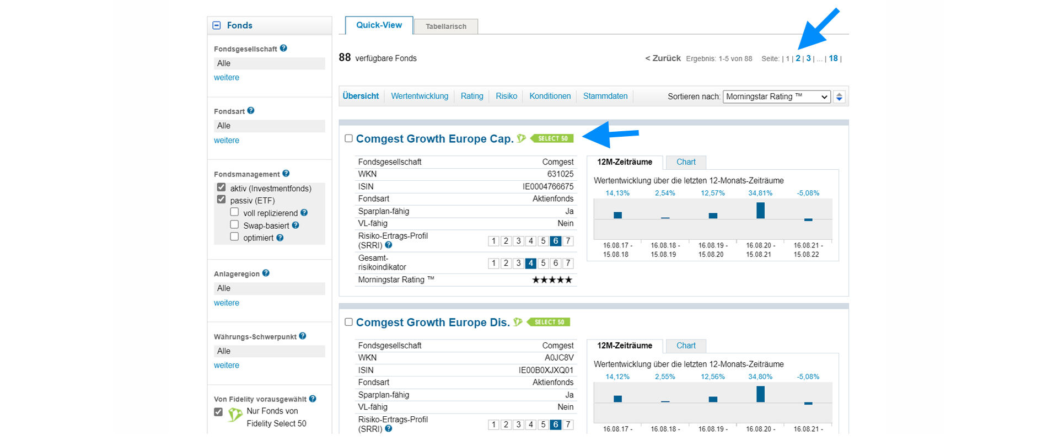Open Sortieren nach Morningstar Rating dropdown
Viewport: 1037px width, 446px height.
click(x=776, y=96)
